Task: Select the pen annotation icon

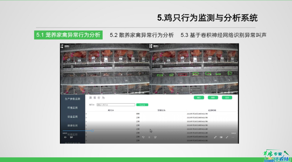Action: tap(215, 137)
